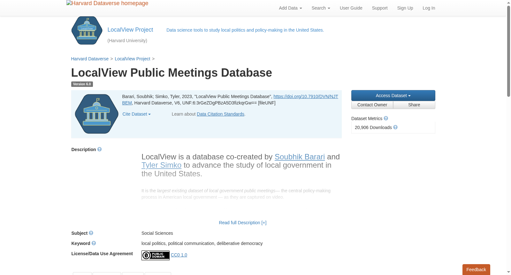The width and height of the screenshot is (511, 275).
Task: Open the Feedback button
Action: [x=476, y=270]
